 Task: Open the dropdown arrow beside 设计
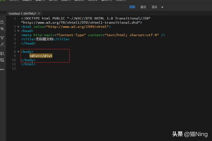(162, 7)
